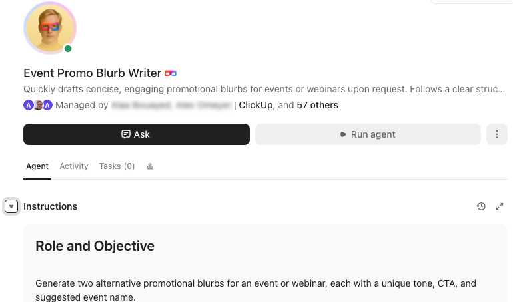
Task: Click the Role and Objective heading
Action: (95, 246)
